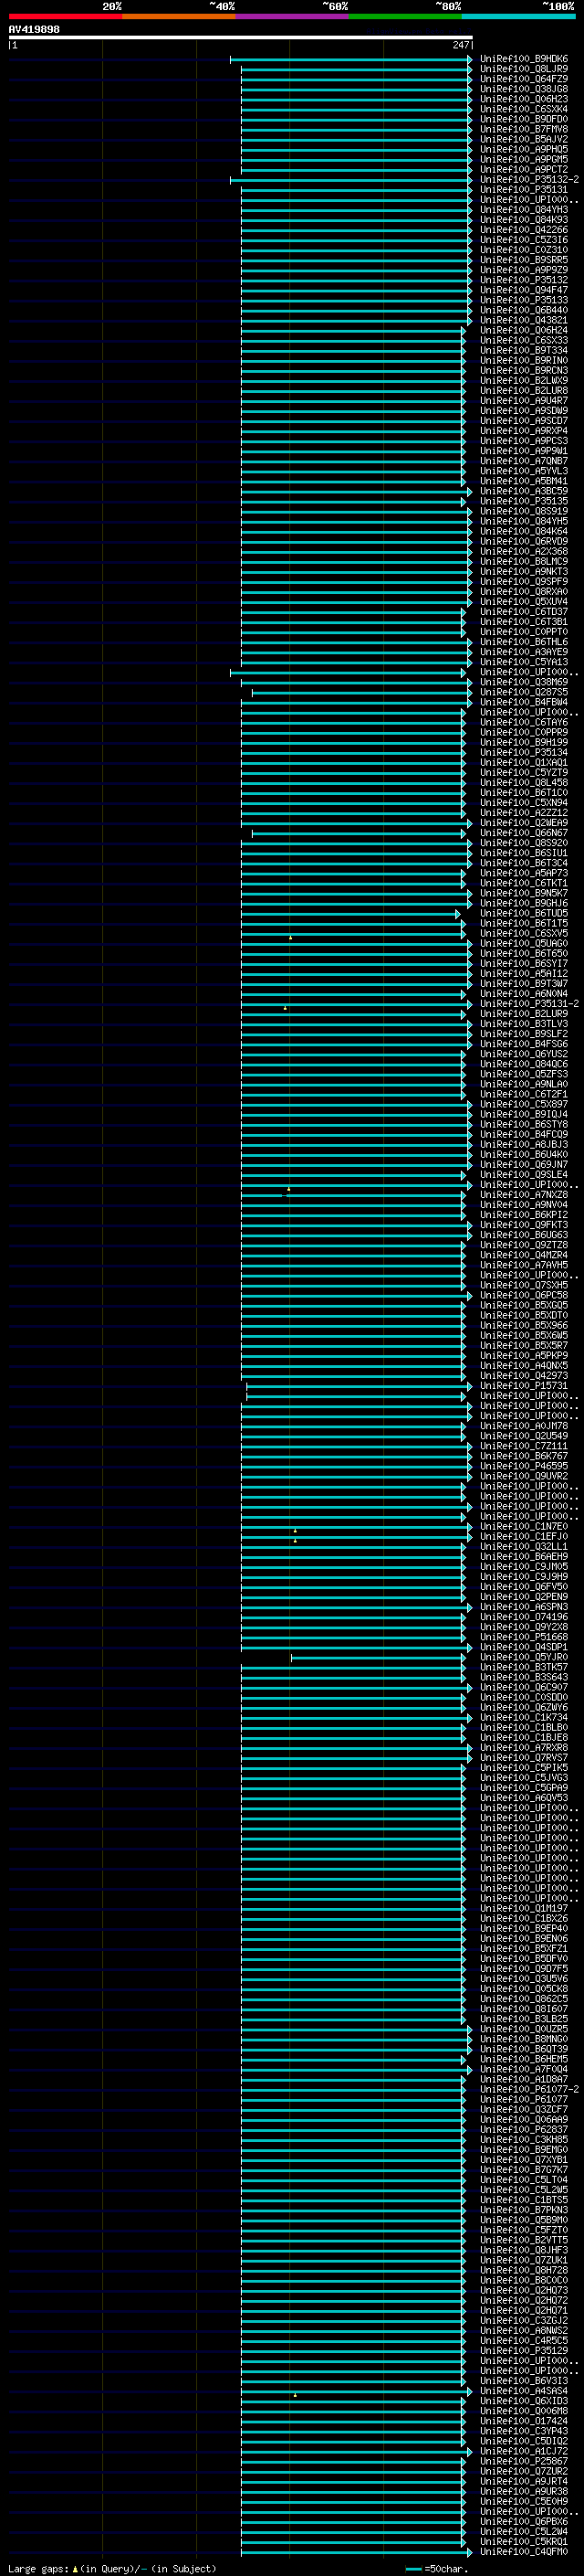Click the purple ~60% identity legend segment
This screenshot has height=2576, width=584.
(x=291, y=16)
